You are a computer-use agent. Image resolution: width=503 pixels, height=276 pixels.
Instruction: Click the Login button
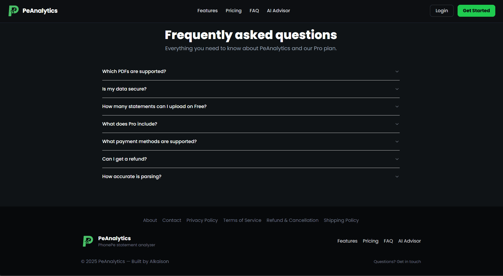click(x=441, y=11)
